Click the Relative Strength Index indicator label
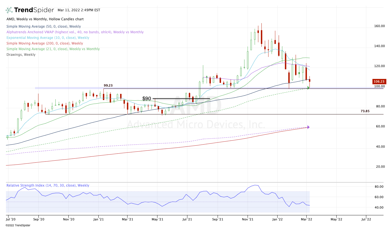The height and width of the screenshot is (228, 392). 48,185
